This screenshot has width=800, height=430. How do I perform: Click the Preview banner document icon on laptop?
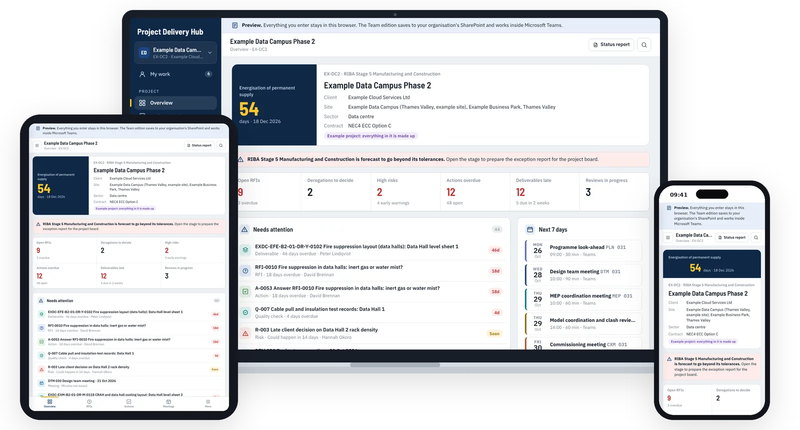(x=235, y=25)
